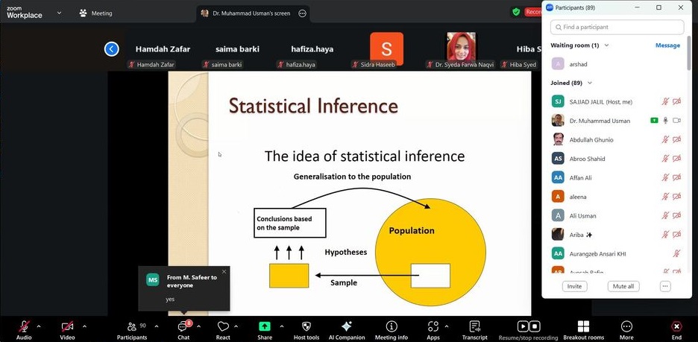Click the red End meeting button
This screenshot has width=698, height=342.
coord(676,330)
